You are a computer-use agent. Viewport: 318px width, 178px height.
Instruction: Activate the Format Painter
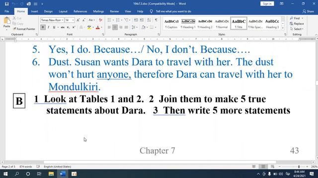click(24, 29)
